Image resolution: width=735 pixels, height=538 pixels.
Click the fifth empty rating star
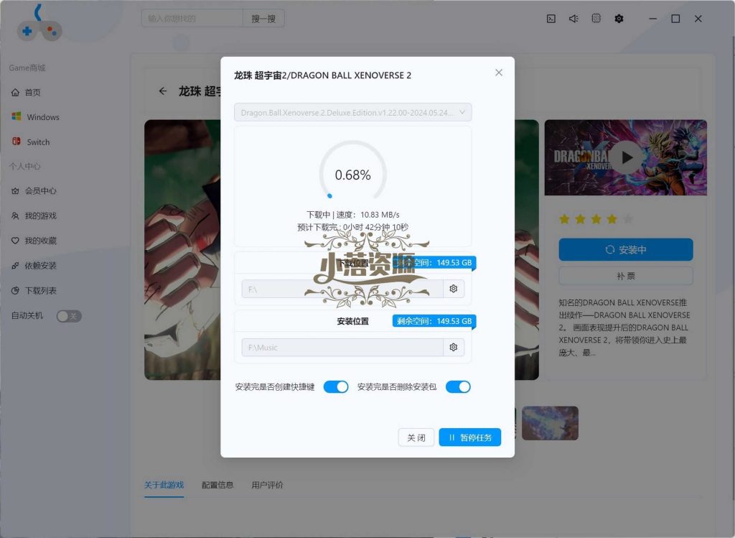point(628,219)
